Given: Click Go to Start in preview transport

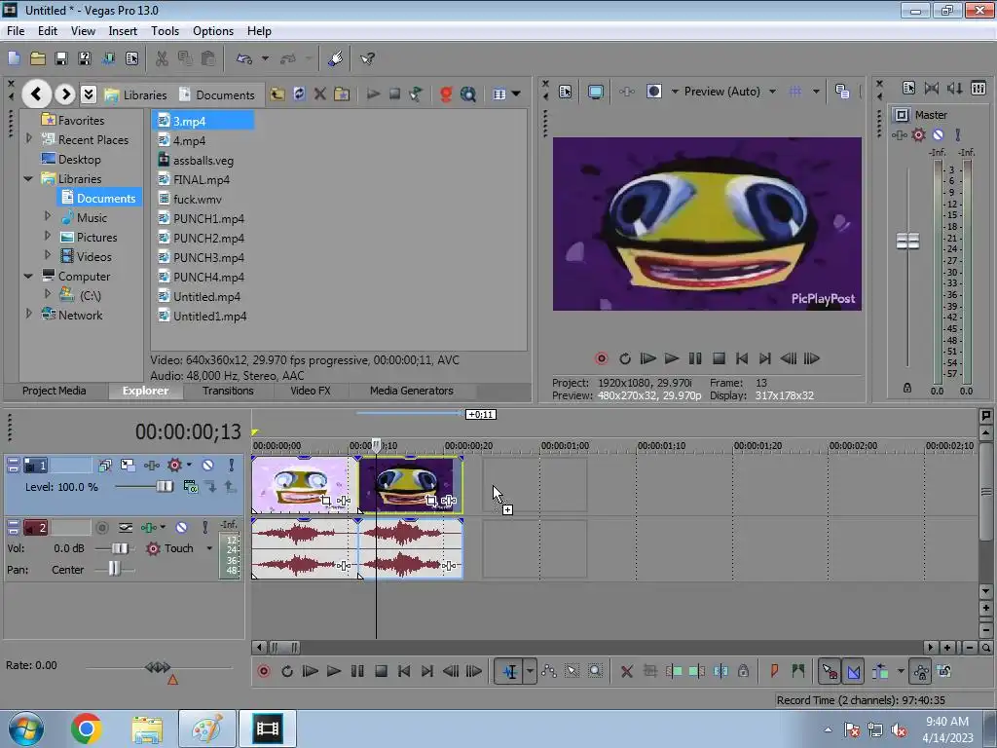Looking at the screenshot, I should coord(741,358).
